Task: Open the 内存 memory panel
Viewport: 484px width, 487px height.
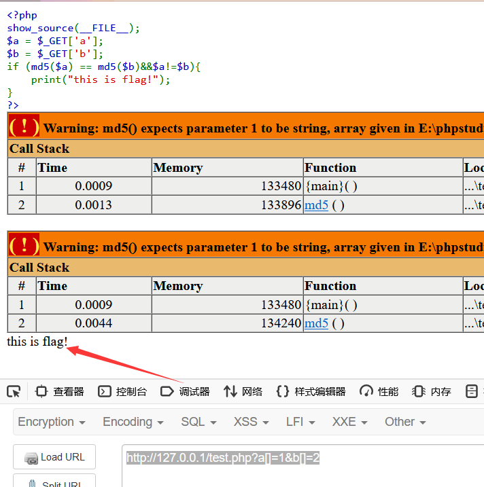Action: coord(432,391)
